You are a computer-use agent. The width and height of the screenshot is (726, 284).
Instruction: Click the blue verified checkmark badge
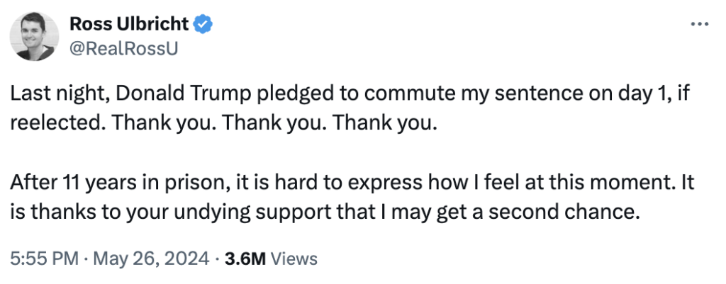(204, 24)
